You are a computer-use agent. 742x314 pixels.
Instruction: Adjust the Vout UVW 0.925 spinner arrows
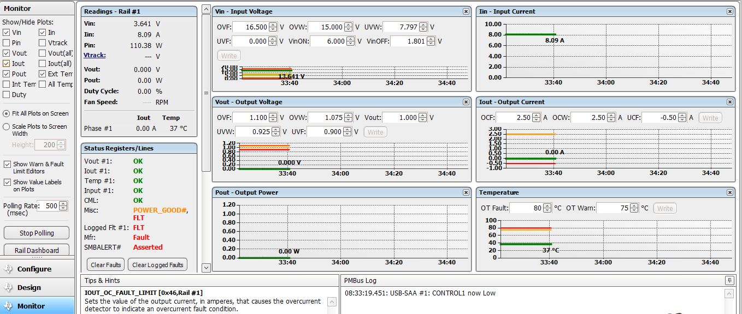[x=275, y=131]
